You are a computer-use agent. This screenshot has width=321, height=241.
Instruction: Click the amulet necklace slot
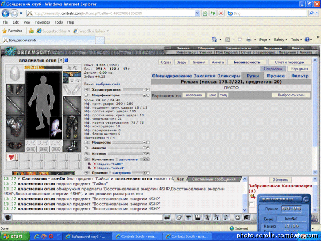[x=72, y=74]
